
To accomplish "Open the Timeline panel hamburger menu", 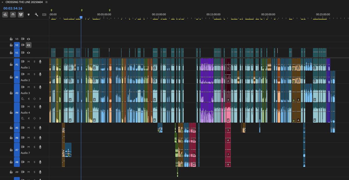I will [x=47, y=2].
